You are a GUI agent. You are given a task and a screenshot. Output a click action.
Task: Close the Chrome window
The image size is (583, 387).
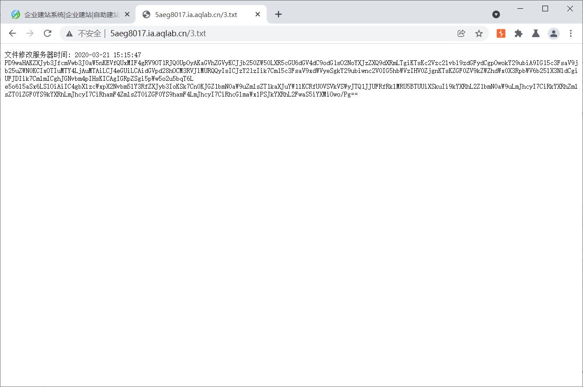570,8
